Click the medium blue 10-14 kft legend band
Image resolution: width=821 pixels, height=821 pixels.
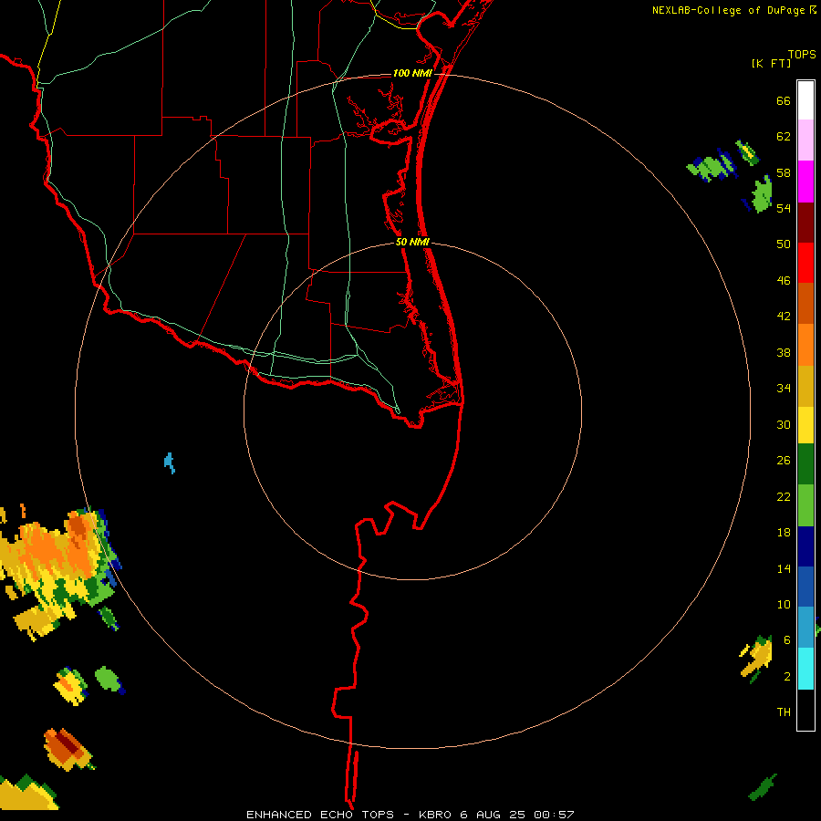click(805, 587)
